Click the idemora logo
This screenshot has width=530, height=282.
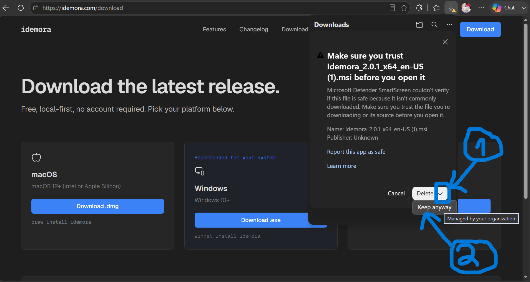[36, 29]
